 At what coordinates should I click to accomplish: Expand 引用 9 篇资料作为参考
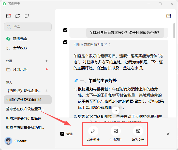coord(92,45)
